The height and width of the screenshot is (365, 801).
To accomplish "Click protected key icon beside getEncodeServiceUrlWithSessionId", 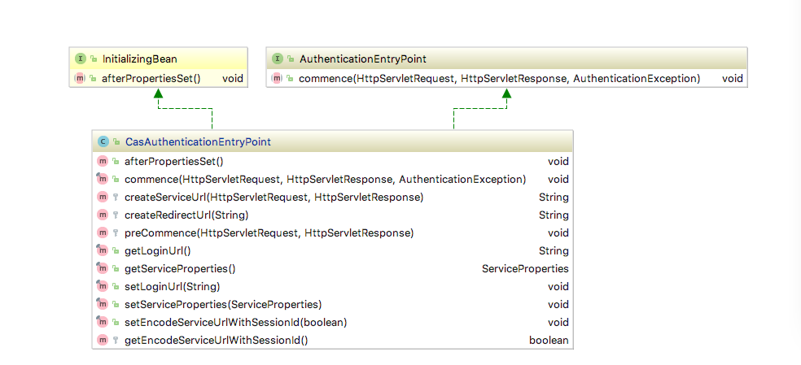I will 116,340.
